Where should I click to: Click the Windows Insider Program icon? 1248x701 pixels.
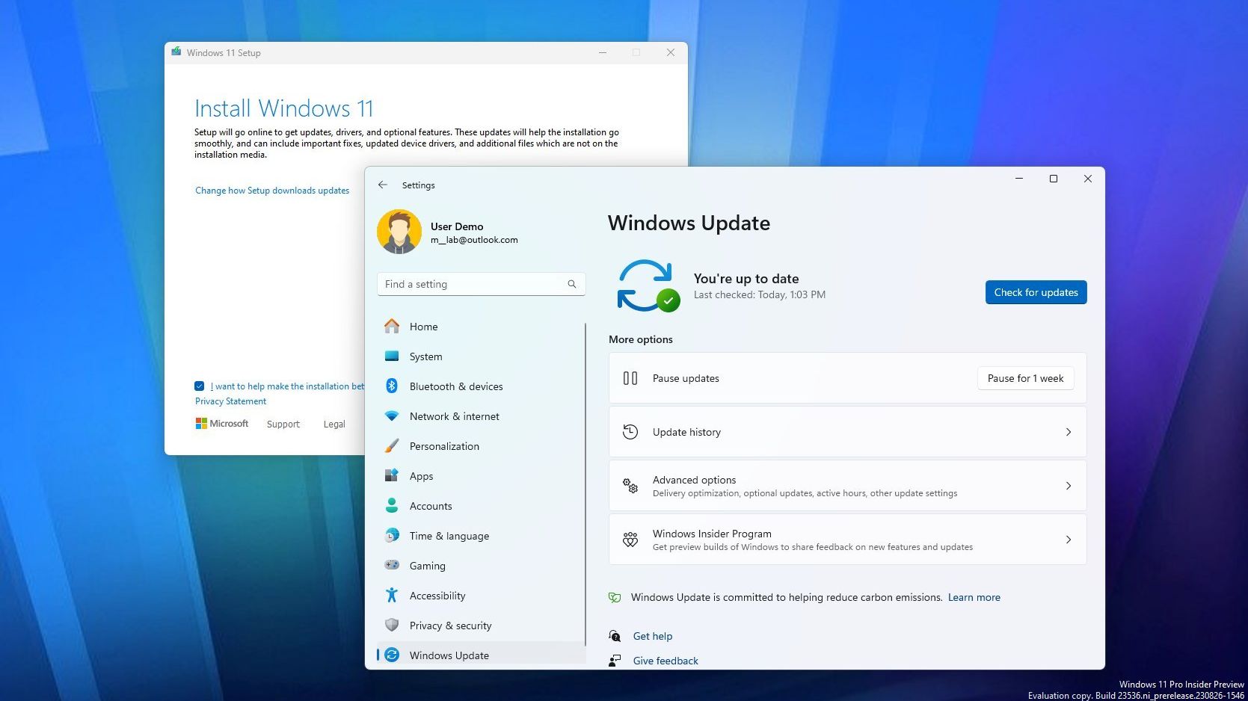(x=630, y=540)
